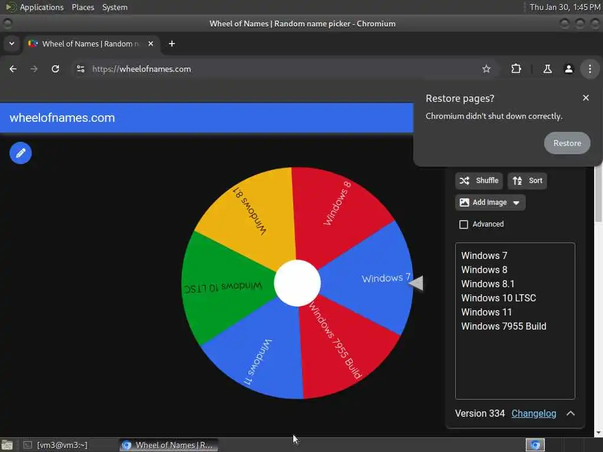The height and width of the screenshot is (452, 603).
Task: Click 'Windows 7' in the entries list
Action: click(484, 255)
